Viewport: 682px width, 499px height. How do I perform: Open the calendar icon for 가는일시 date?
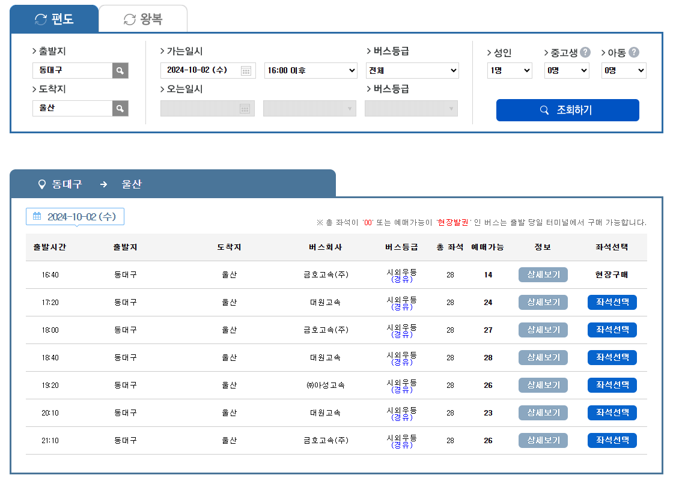pyautogui.click(x=246, y=71)
